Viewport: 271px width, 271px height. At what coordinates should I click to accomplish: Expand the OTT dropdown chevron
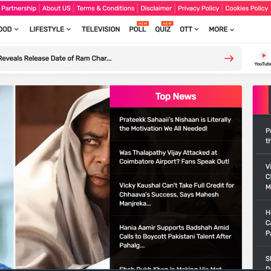point(197,30)
